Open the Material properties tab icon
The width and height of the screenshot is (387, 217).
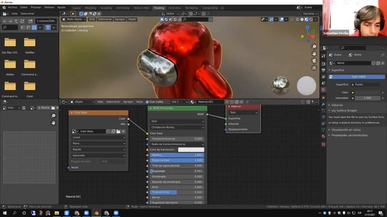click(324, 136)
